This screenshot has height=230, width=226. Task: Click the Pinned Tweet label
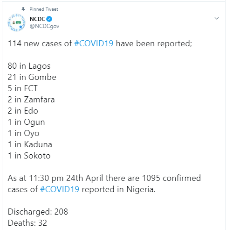point(44,9)
